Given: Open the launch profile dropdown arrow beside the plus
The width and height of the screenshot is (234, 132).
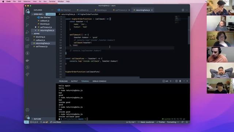Looking at the screenshot, I should pos(173,81).
